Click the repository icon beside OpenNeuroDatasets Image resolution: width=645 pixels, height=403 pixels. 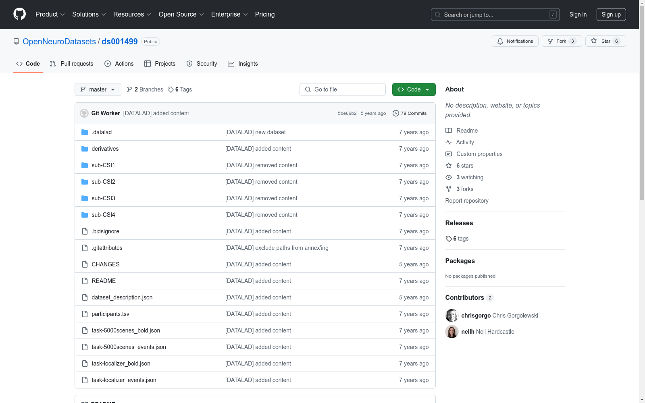pyautogui.click(x=16, y=42)
